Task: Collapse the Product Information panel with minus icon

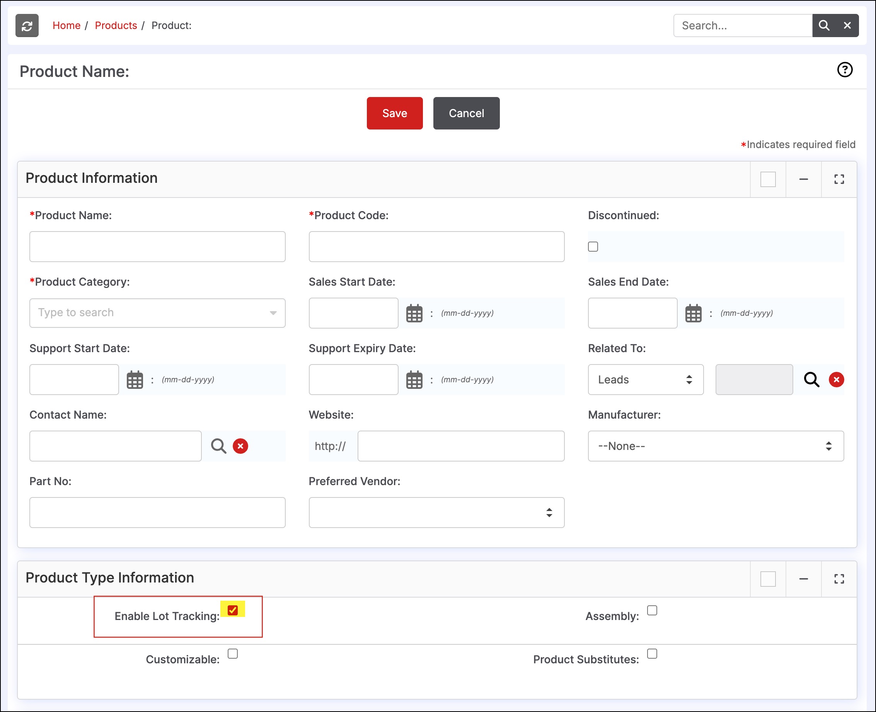Action: point(803,179)
